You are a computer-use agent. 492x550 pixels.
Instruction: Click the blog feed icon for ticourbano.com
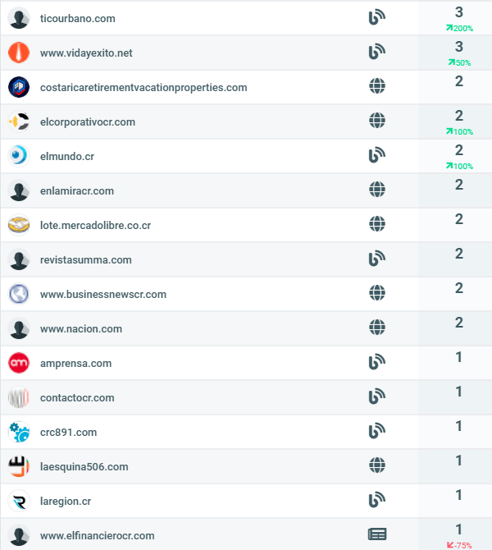pyautogui.click(x=377, y=18)
